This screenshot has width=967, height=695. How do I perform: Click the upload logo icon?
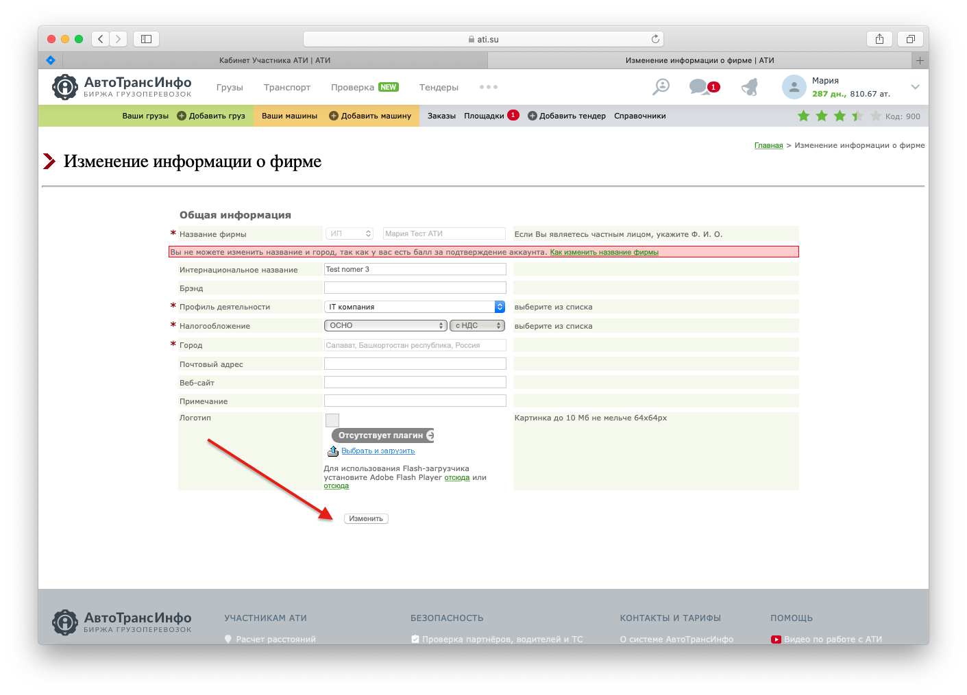[x=333, y=451]
